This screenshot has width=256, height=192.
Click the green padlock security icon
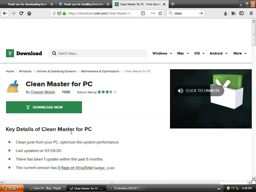[x=64, y=13]
